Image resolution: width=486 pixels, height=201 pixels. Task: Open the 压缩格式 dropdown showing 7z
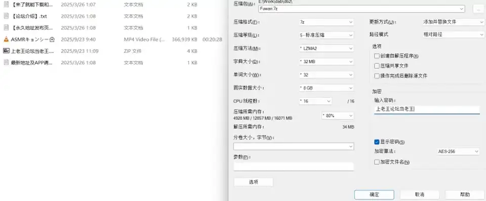tap(326, 22)
